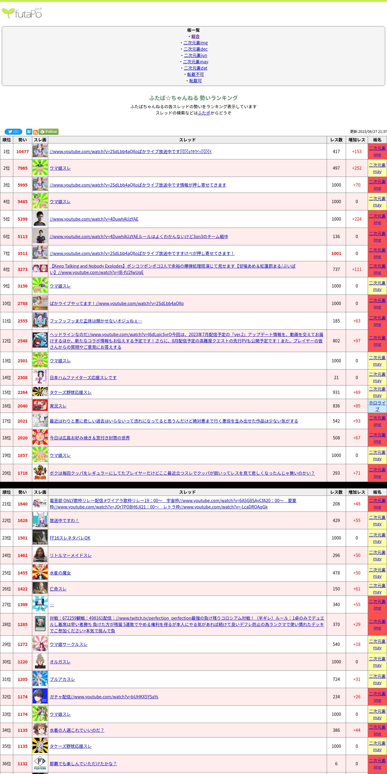Open the 二次元裏dat board link
The height and width of the screenshot is (774, 387).
point(196,68)
